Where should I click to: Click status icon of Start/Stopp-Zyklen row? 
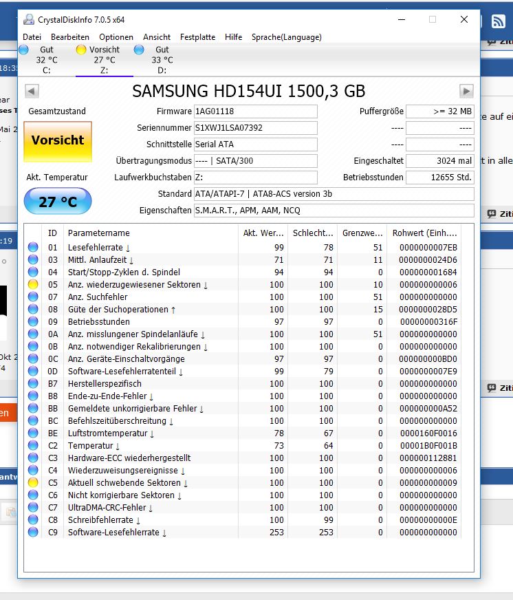33,272
